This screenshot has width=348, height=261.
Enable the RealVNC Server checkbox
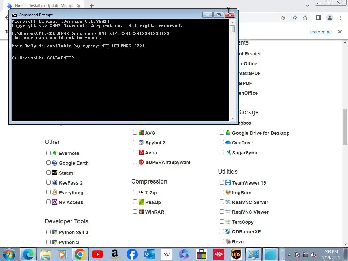(222, 202)
